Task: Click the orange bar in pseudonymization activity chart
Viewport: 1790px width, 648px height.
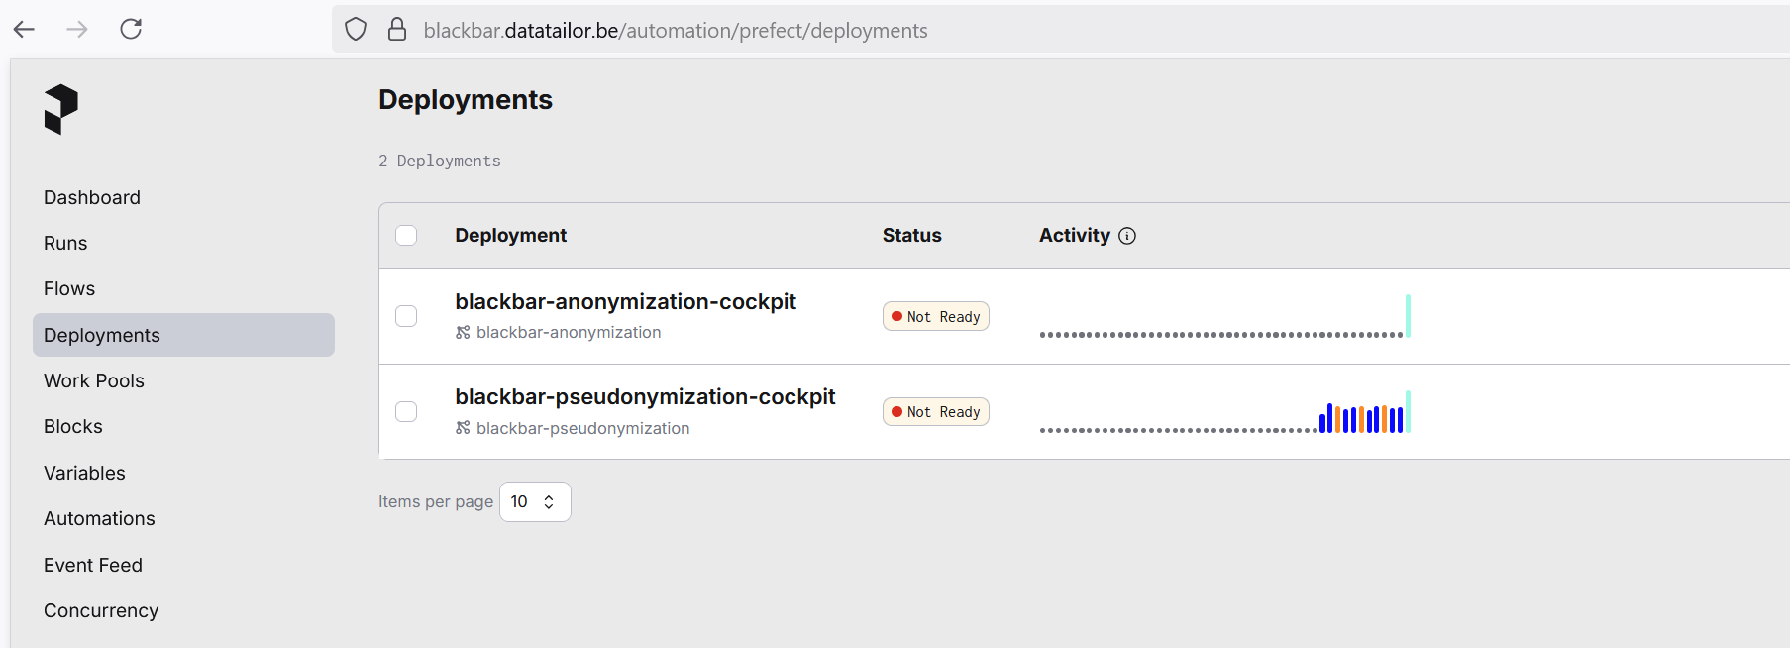Action: 1338,420
